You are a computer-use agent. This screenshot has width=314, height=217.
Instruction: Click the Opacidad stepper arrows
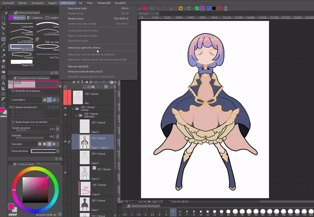click(54, 137)
